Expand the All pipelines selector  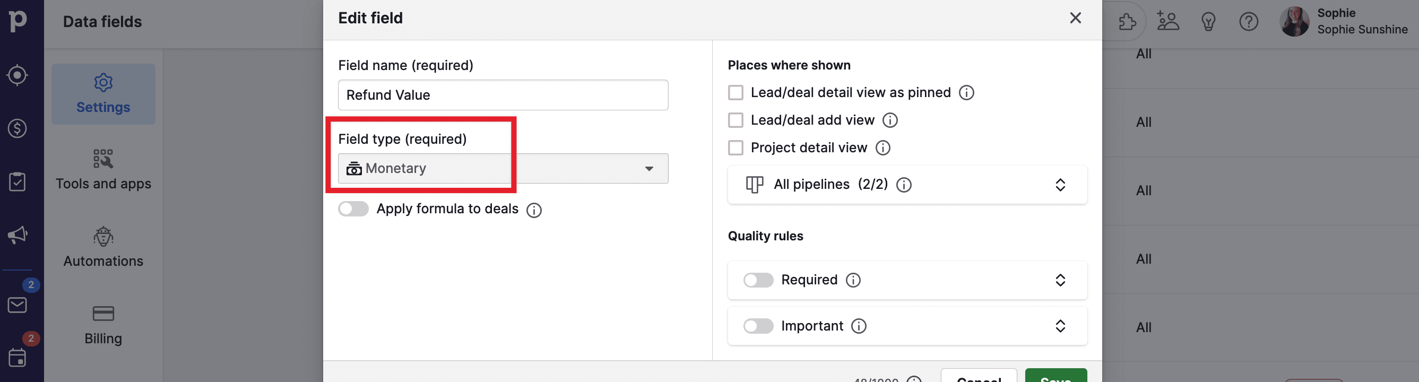pyautogui.click(x=907, y=185)
